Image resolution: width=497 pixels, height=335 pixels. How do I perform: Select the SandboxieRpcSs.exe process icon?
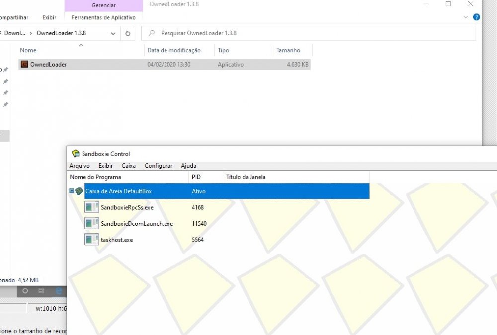click(x=91, y=207)
